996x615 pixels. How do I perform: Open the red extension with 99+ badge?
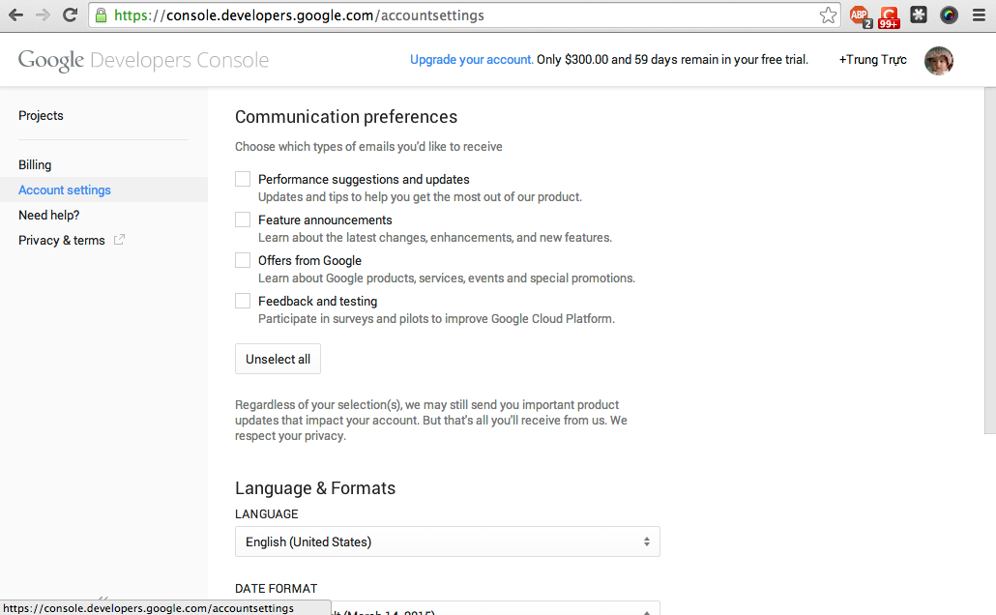889,15
